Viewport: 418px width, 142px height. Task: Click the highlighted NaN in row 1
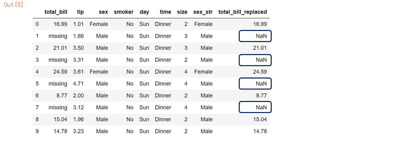pos(255,36)
